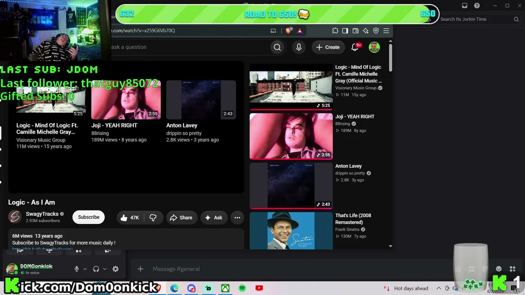Open Discord inbox icon
This screenshot has width=525, height=295.
(x=465, y=6)
